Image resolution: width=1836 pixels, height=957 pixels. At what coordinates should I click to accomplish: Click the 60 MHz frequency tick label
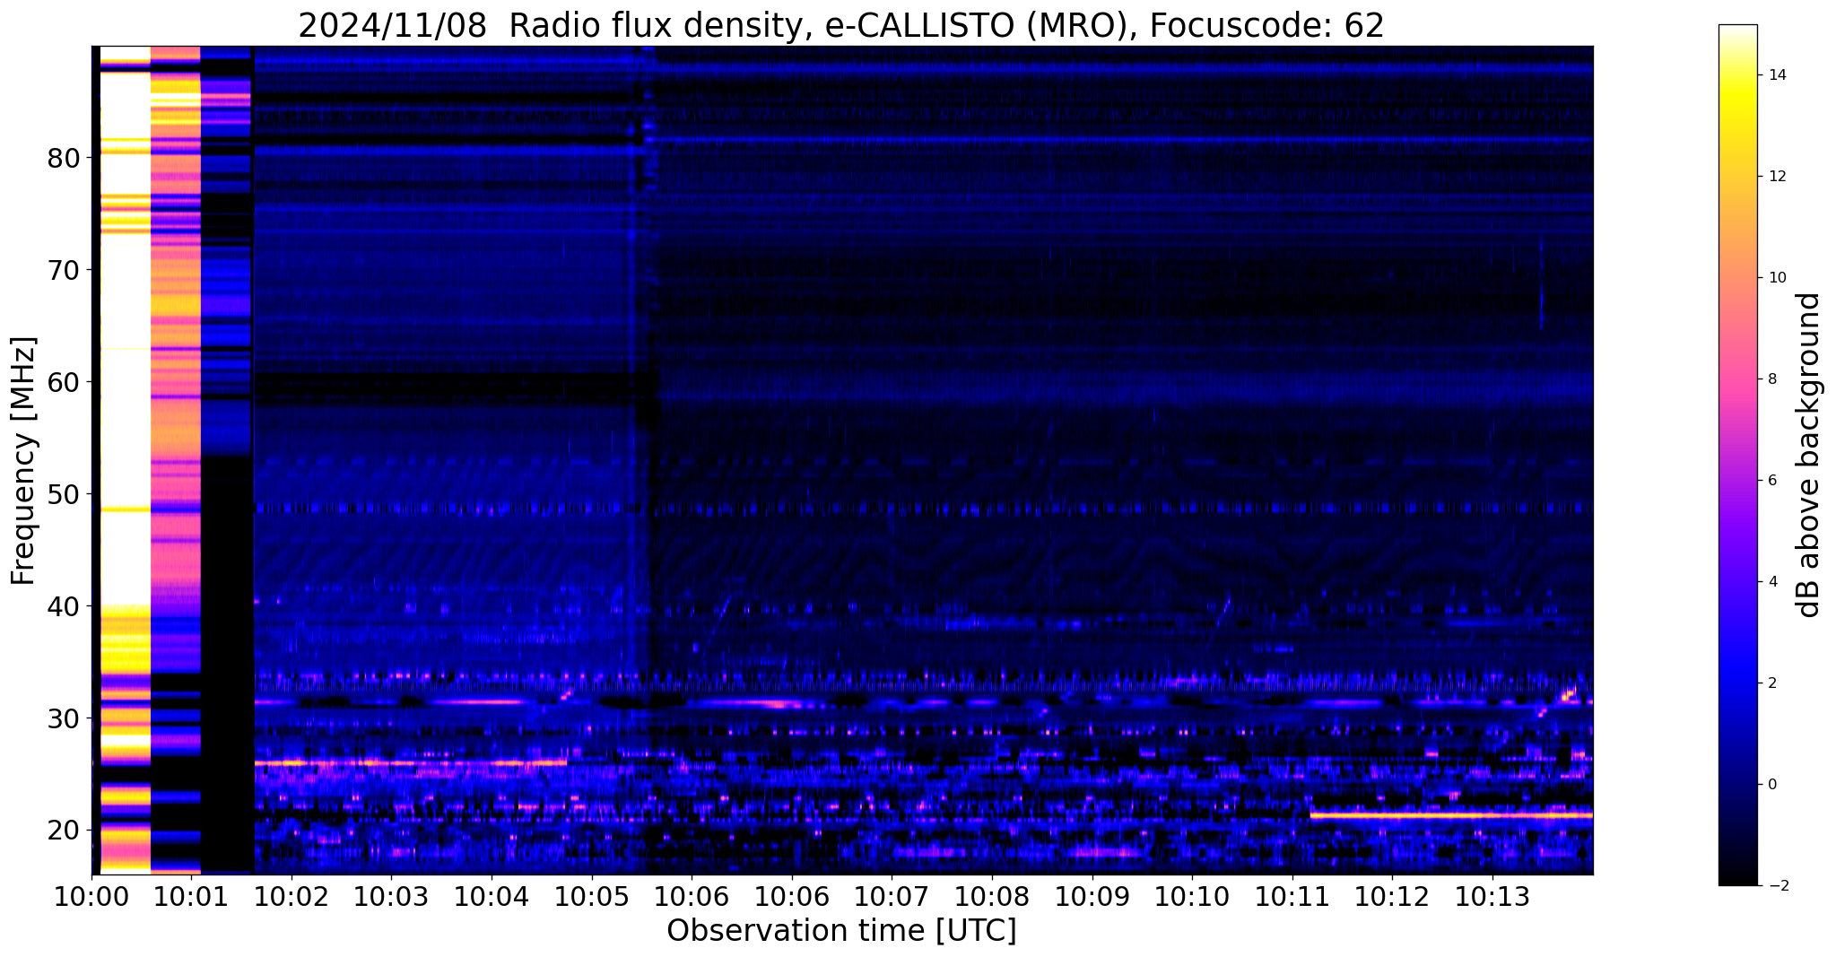point(64,382)
